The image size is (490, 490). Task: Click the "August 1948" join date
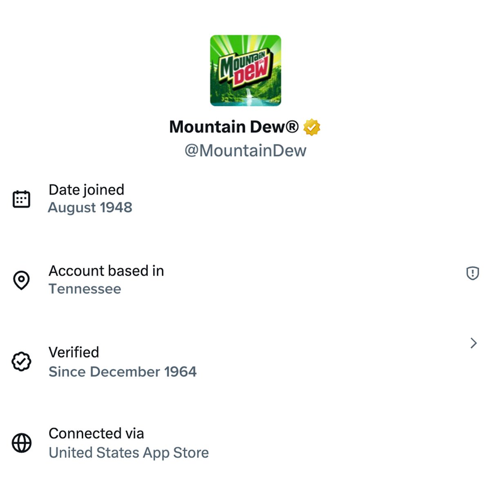(x=90, y=207)
